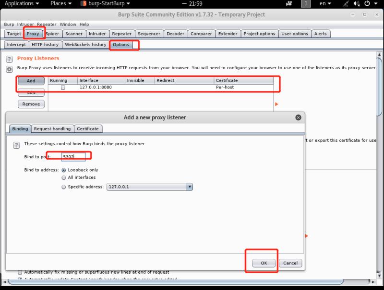The width and height of the screenshot is (384, 290).
Task: Click the horizontal scrollbar at bottom
Action: click(176, 282)
